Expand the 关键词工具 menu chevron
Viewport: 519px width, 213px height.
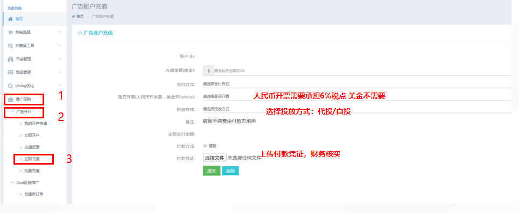pos(60,45)
